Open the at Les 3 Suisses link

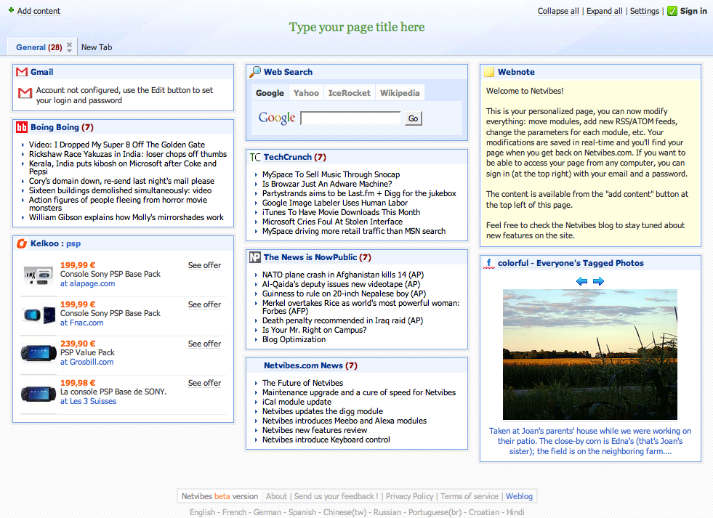point(88,401)
